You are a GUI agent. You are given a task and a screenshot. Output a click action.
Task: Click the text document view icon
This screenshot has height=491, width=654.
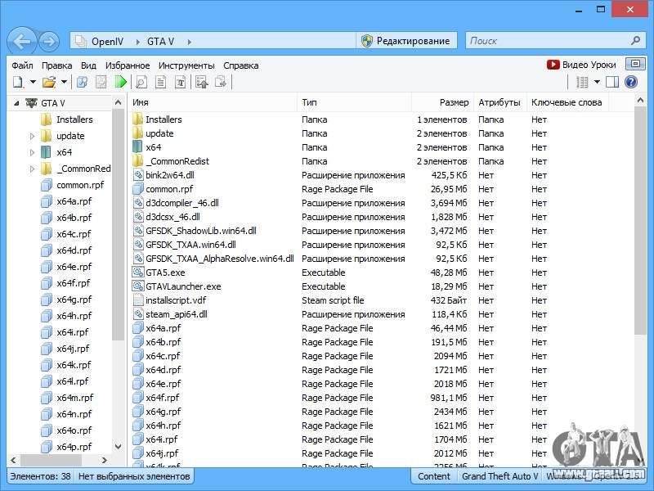pyautogui.click(x=160, y=82)
